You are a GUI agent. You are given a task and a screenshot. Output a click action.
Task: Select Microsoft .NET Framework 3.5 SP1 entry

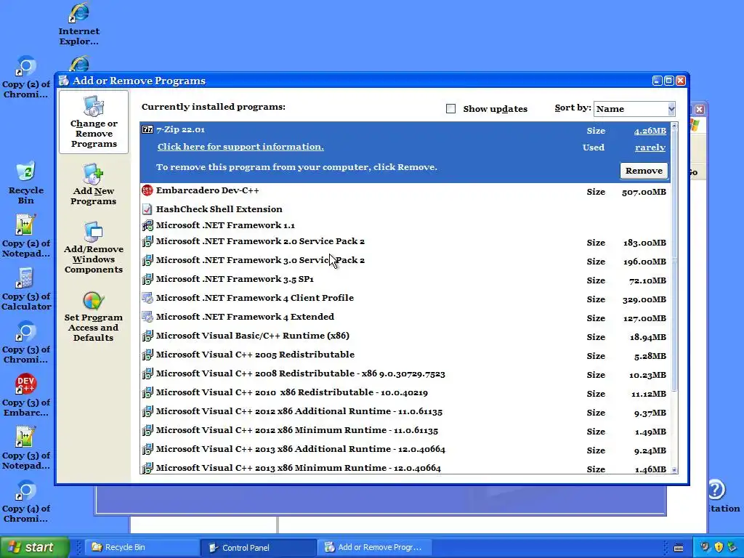click(x=405, y=280)
